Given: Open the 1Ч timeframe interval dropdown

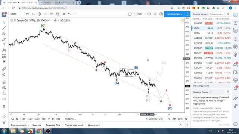Looking at the screenshot, I should click(27, 14).
